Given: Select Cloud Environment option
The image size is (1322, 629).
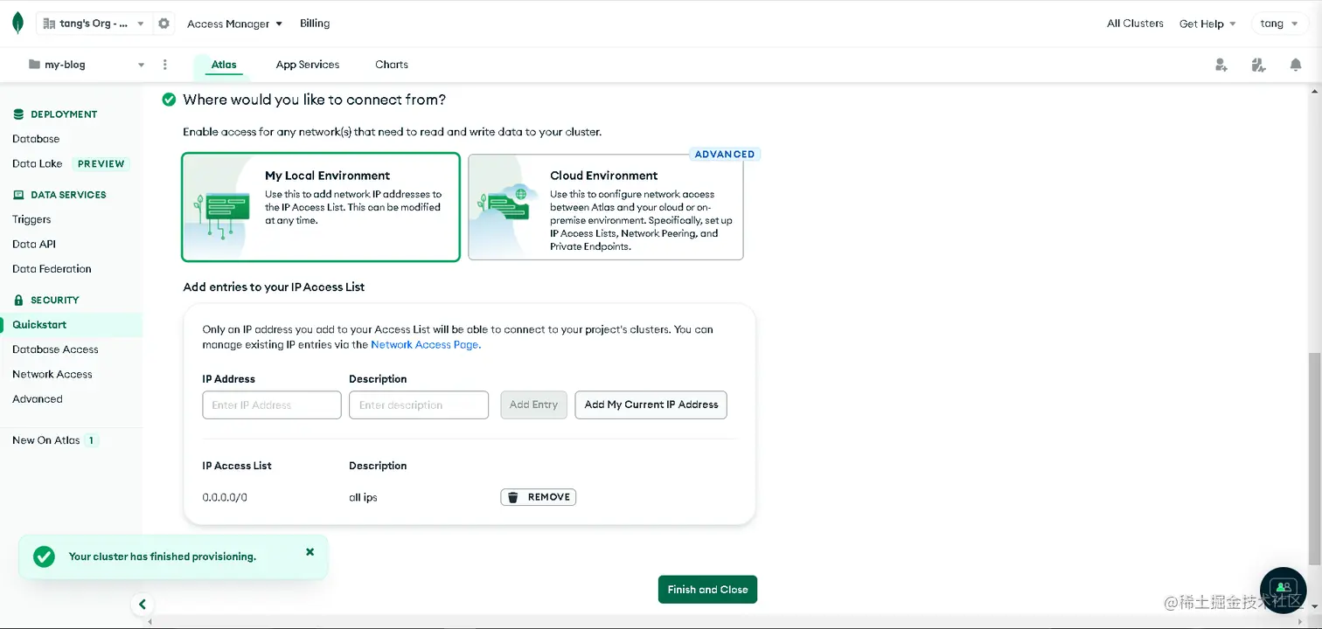Looking at the screenshot, I should [x=606, y=207].
